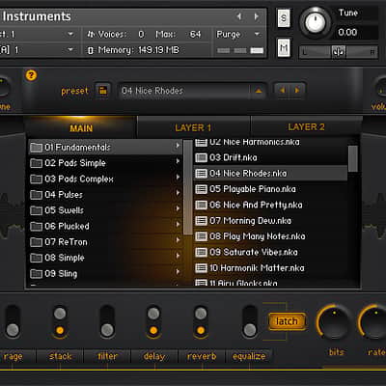
Task: Click file icon beside 06 Nice And Pretty.nka
Action: pos(201,205)
